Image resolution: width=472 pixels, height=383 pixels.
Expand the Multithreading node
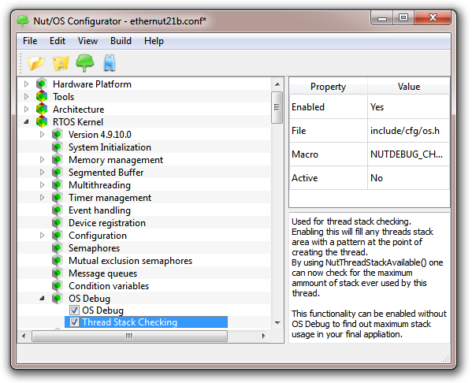tap(42, 185)
